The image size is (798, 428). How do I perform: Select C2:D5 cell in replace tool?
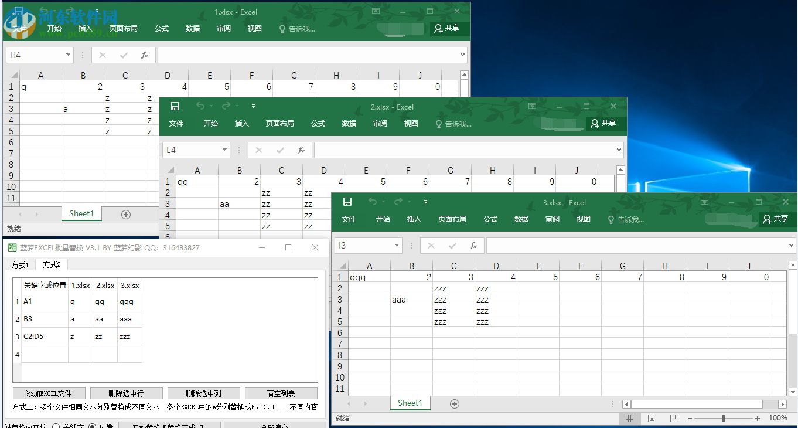(x=45, y=337)
